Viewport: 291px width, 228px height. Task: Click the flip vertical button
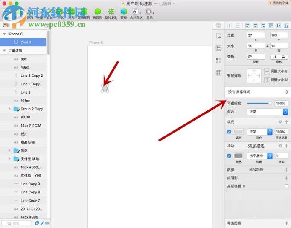click(284, 57)
